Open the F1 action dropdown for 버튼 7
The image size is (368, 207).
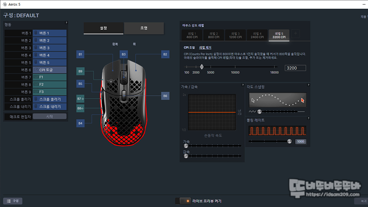coord(49,77)
